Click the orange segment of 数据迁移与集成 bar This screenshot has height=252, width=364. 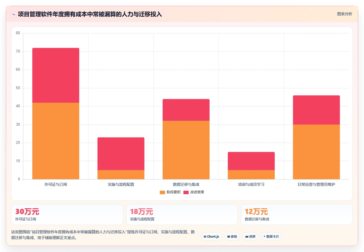(186, 150)
